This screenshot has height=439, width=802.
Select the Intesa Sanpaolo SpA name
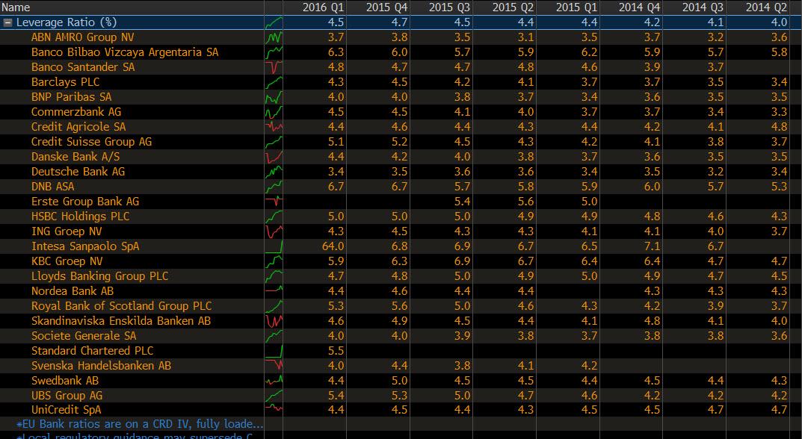click(x=85, y=246)
